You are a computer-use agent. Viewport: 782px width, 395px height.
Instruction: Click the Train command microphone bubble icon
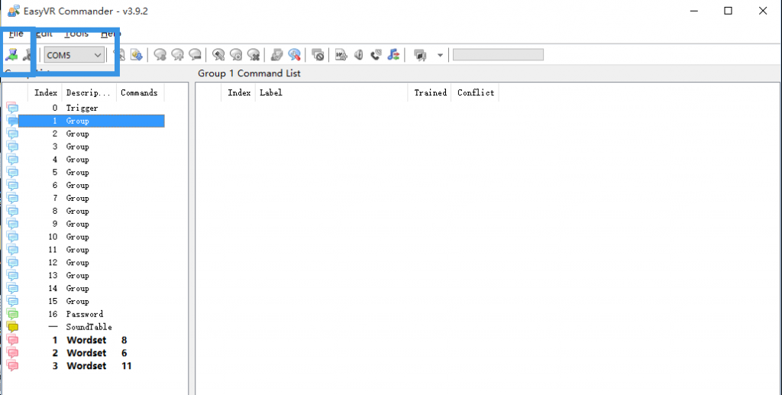pyautogui.click(x=218, y=55)
